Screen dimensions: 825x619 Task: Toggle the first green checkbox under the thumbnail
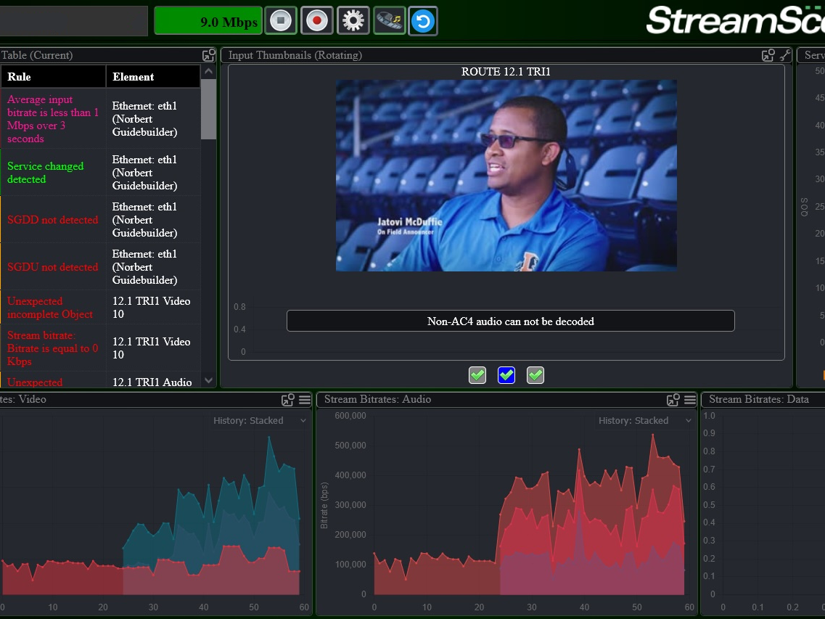[477, 375]
